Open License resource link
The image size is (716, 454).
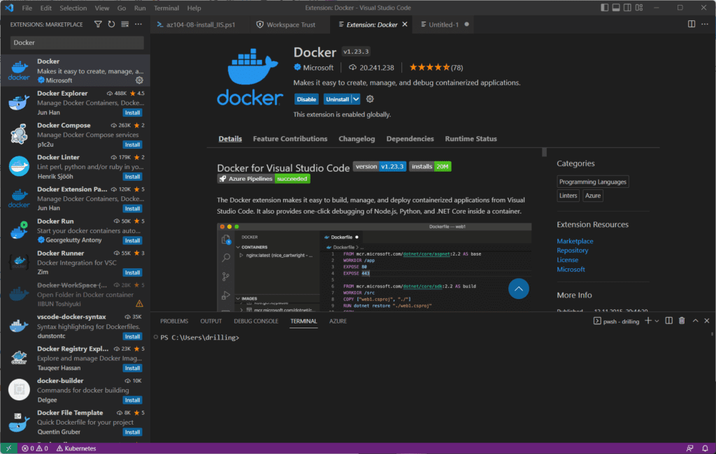tap(567, 260)
